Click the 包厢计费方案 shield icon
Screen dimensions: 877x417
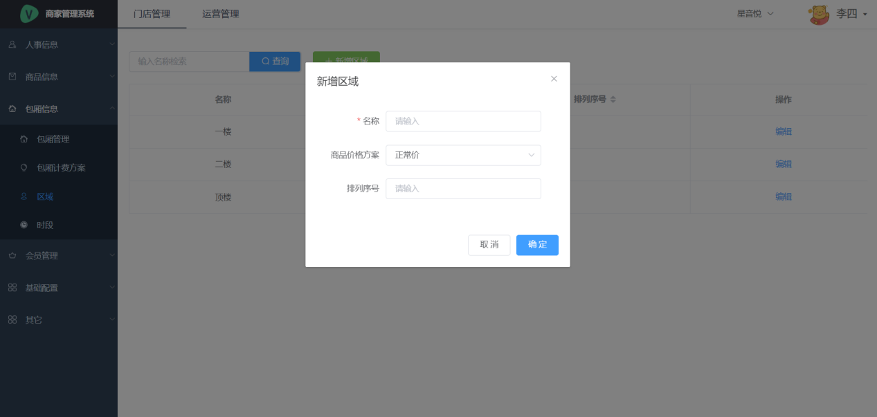(x=24, y=167)
